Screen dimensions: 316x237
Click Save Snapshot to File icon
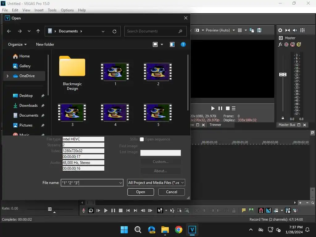[259, 30]
